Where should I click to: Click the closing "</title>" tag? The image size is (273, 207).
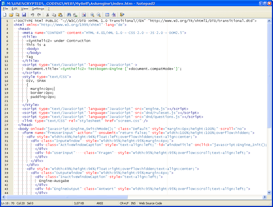pos(31,61)
